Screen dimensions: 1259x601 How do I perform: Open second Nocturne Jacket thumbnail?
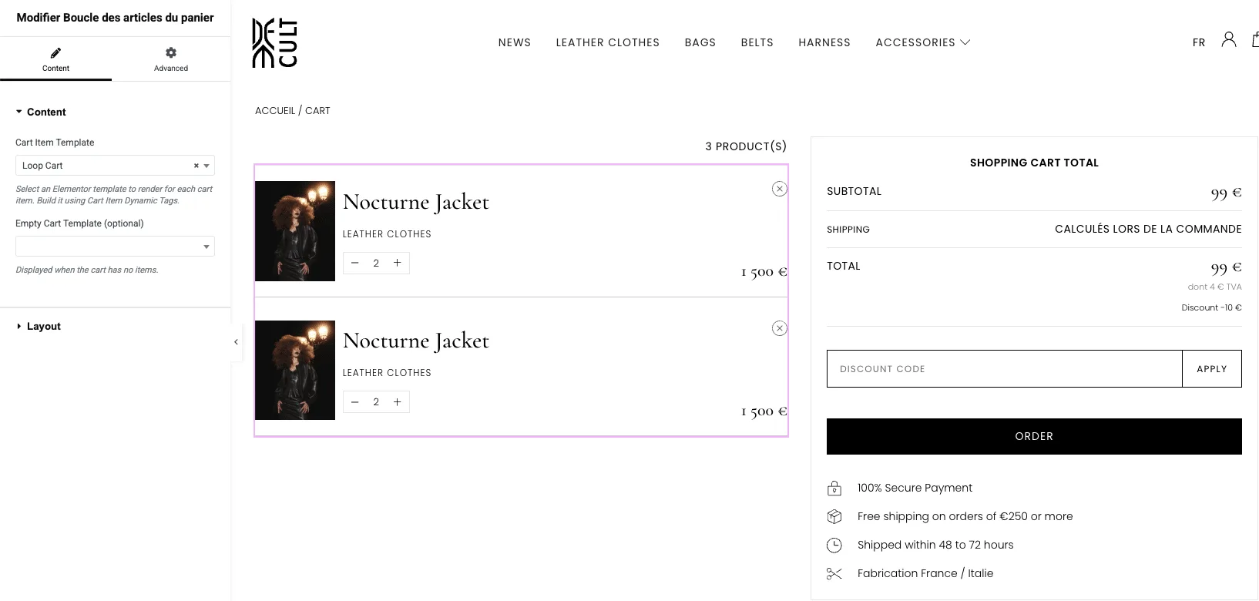click(295, 370)
